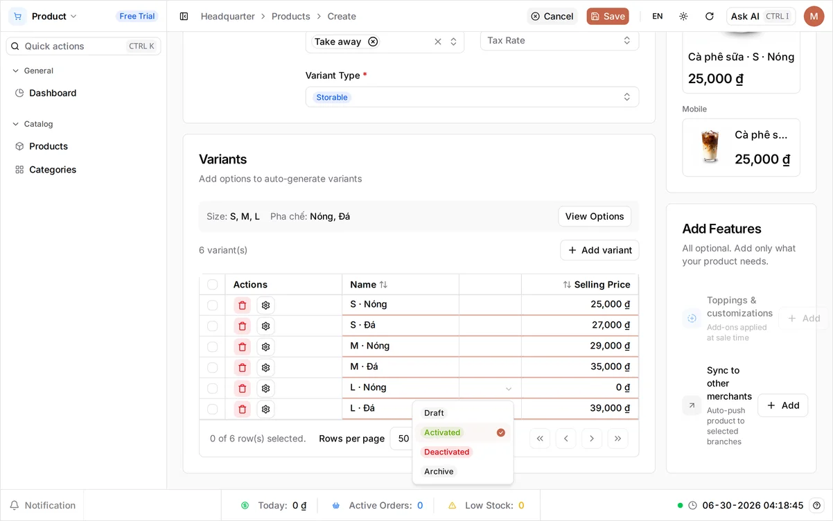This screenshot has width=833, height=521.
Task: Open settings gear for S · Đá
Action: [x=265, y=326]
